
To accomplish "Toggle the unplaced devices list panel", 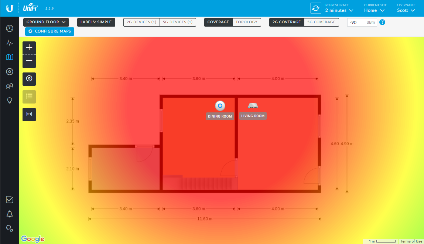I will coord(29,96).
